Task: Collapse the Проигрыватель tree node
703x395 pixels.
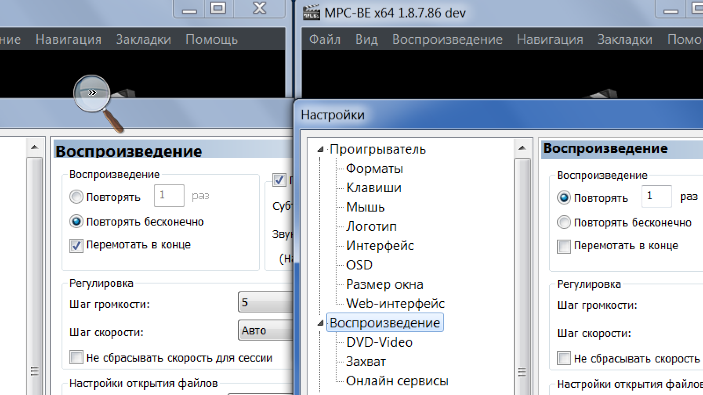Action: point(321,150)
